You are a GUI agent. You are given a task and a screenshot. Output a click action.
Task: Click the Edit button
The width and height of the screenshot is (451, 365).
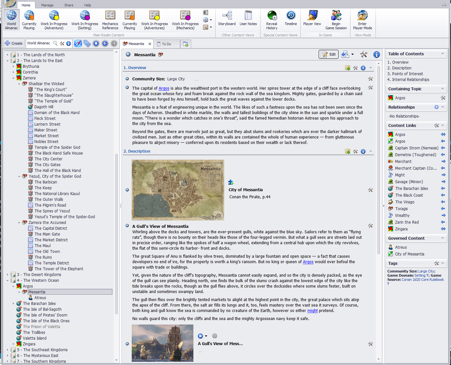click(x=329, y=54)
